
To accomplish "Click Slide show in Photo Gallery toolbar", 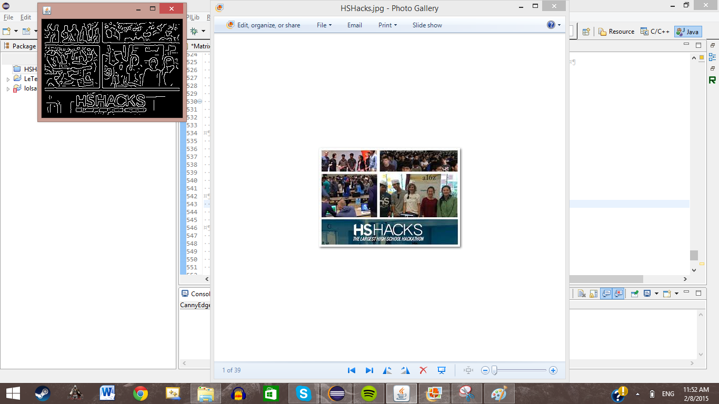I will click(x=427, y=25).
